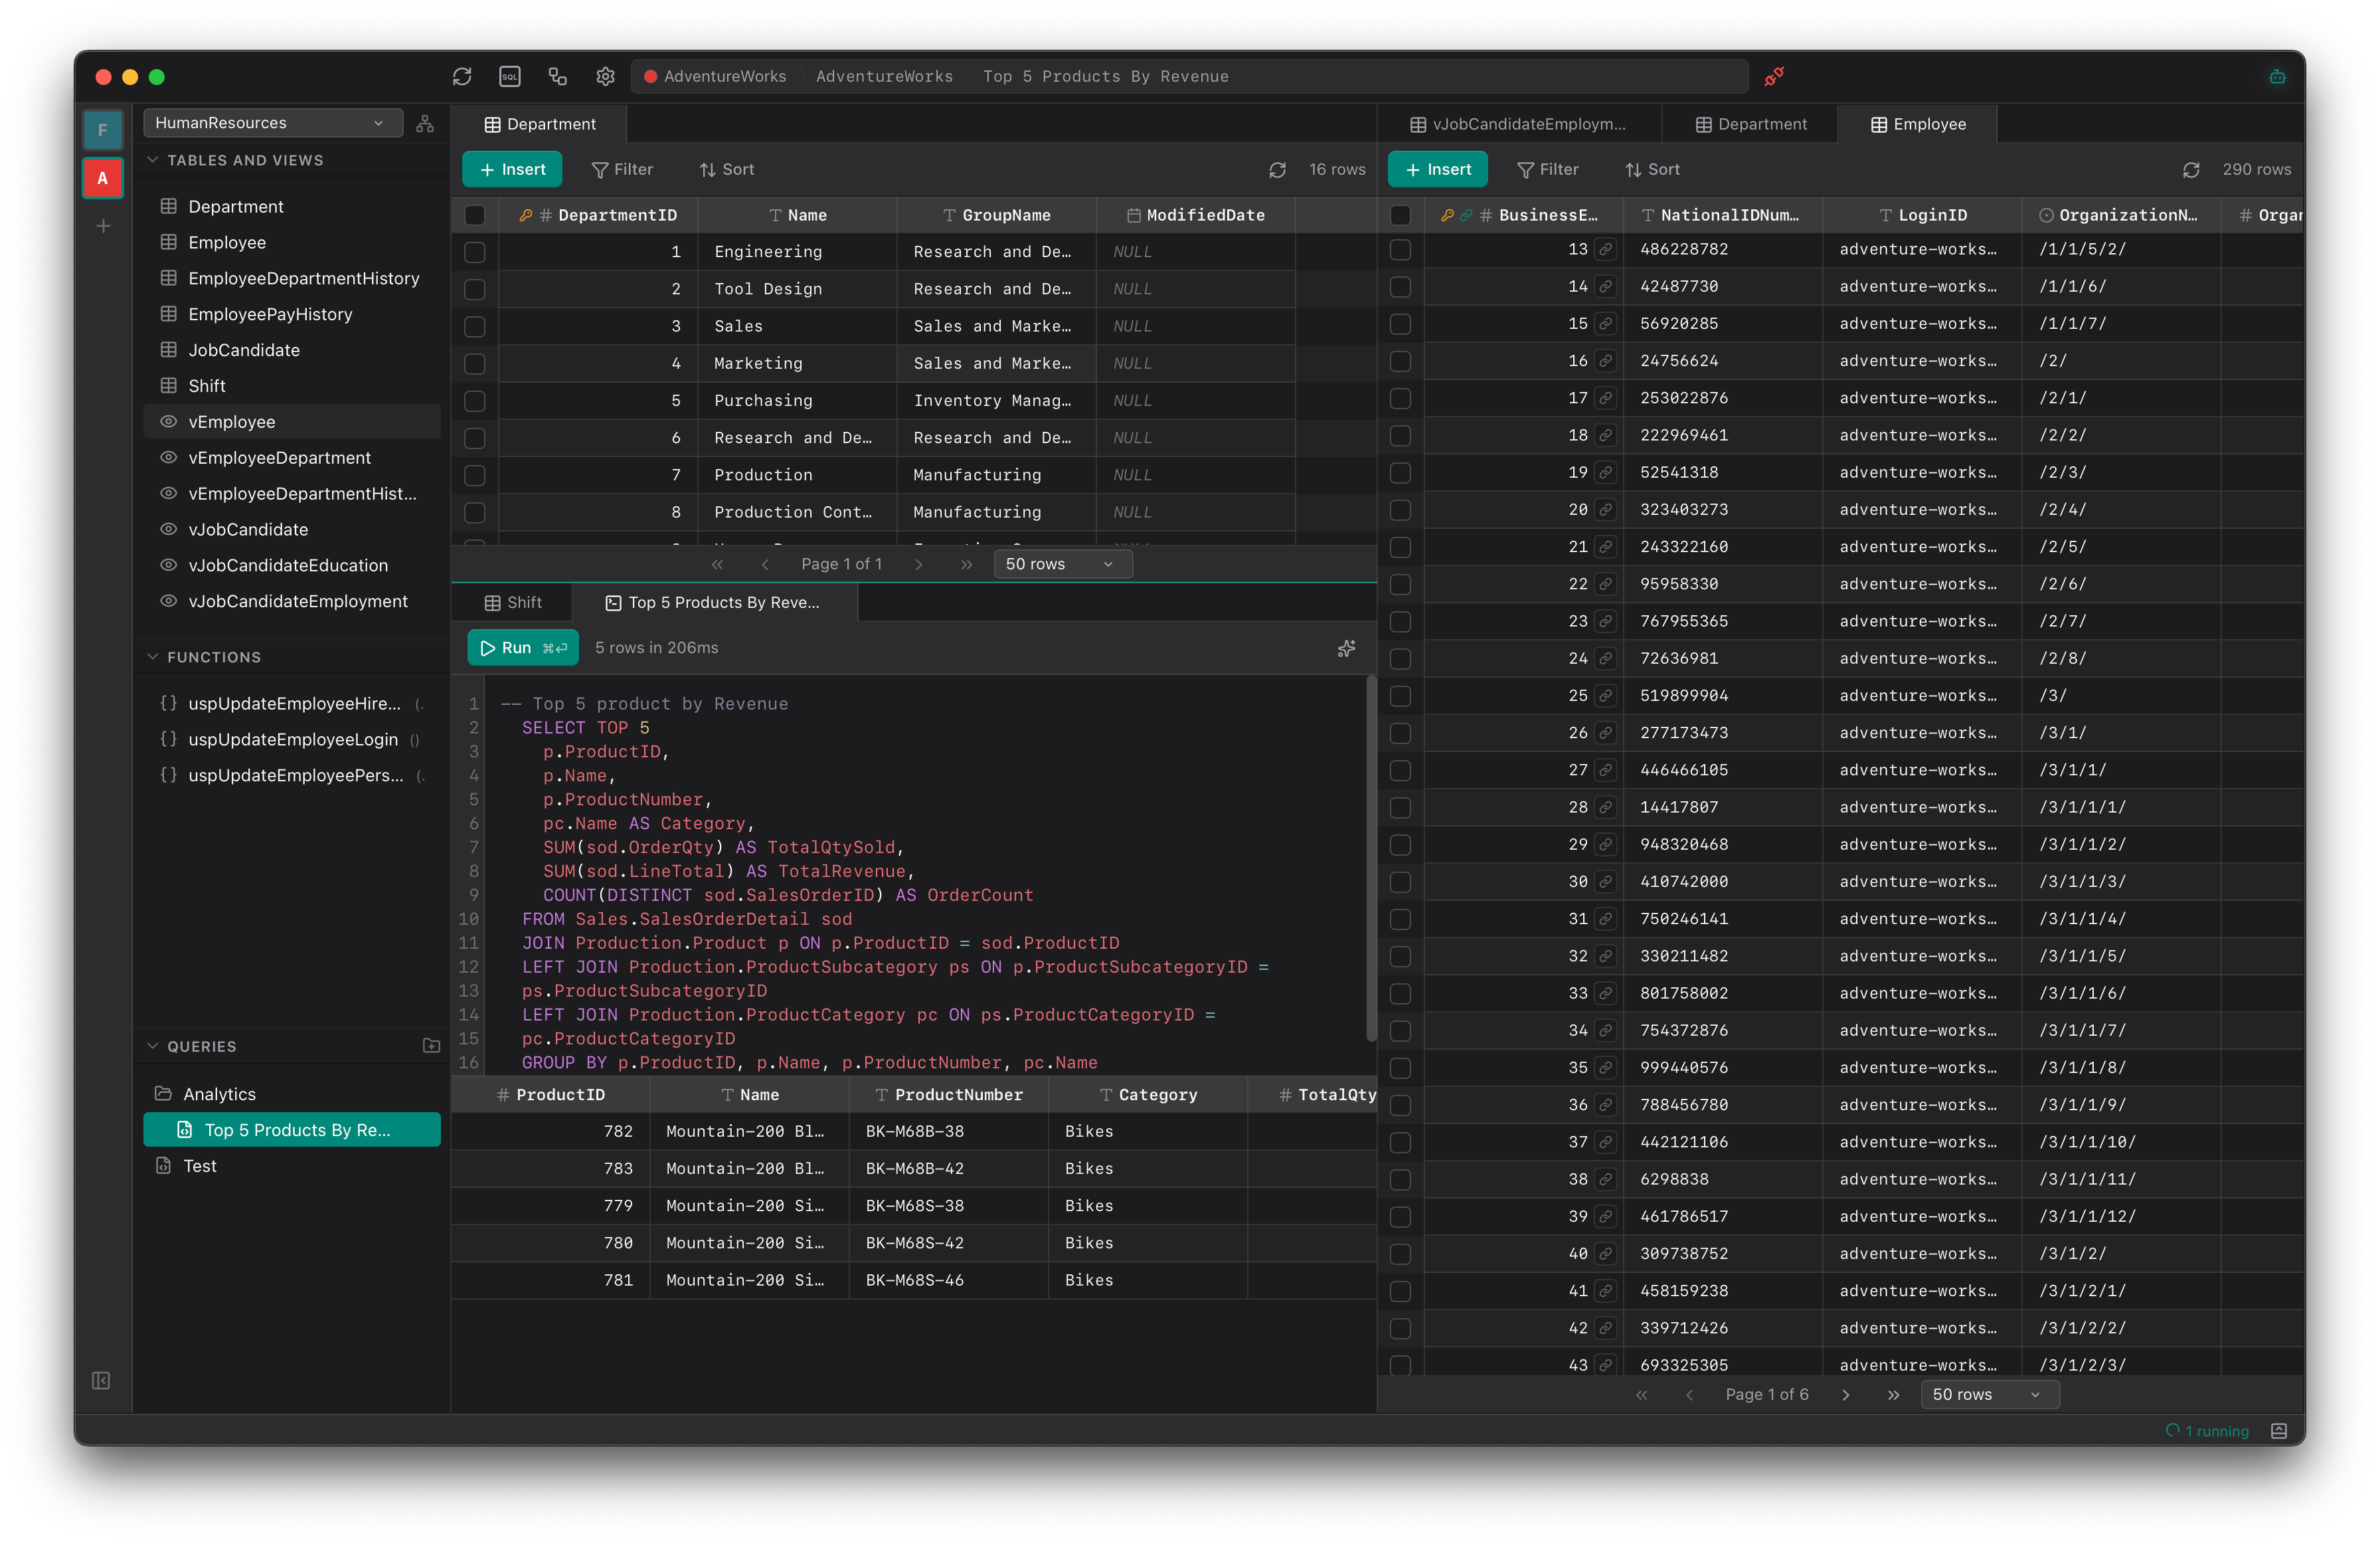Collapse the Tables and Views section
This screenshot has height=1544, width=2380.
click(153, 160)
